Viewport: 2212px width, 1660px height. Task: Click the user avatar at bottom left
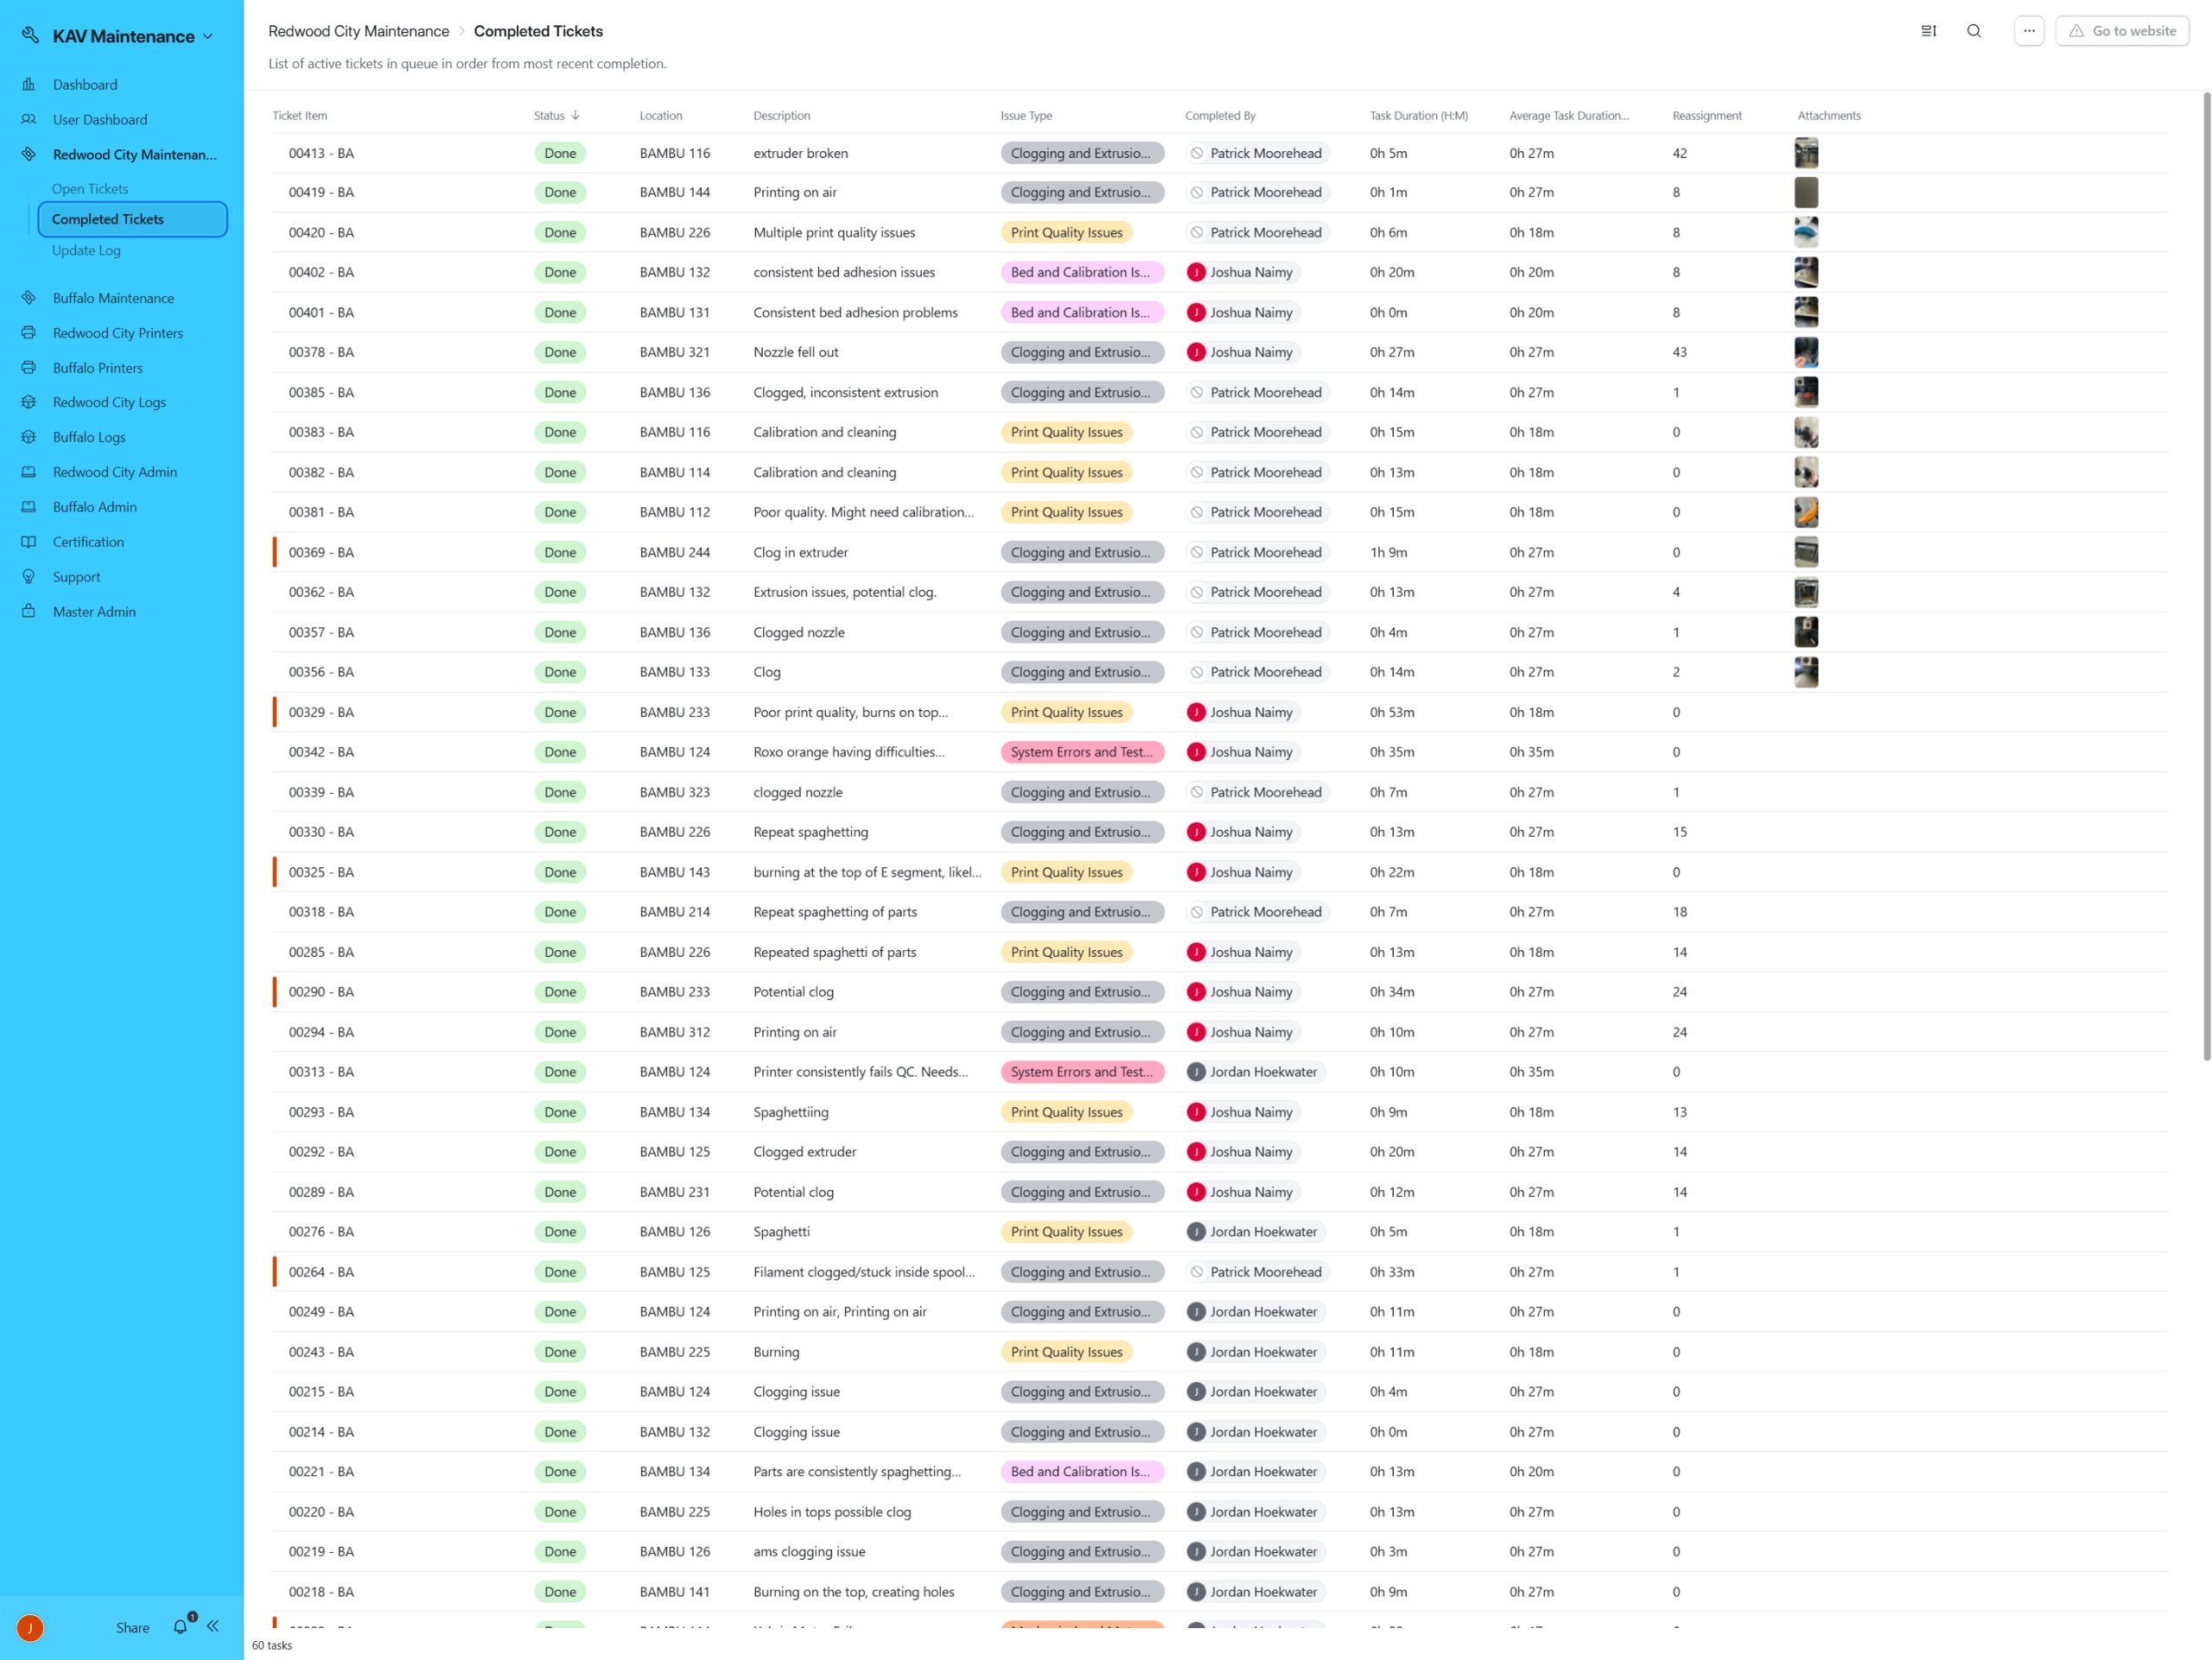point(30,1627)
